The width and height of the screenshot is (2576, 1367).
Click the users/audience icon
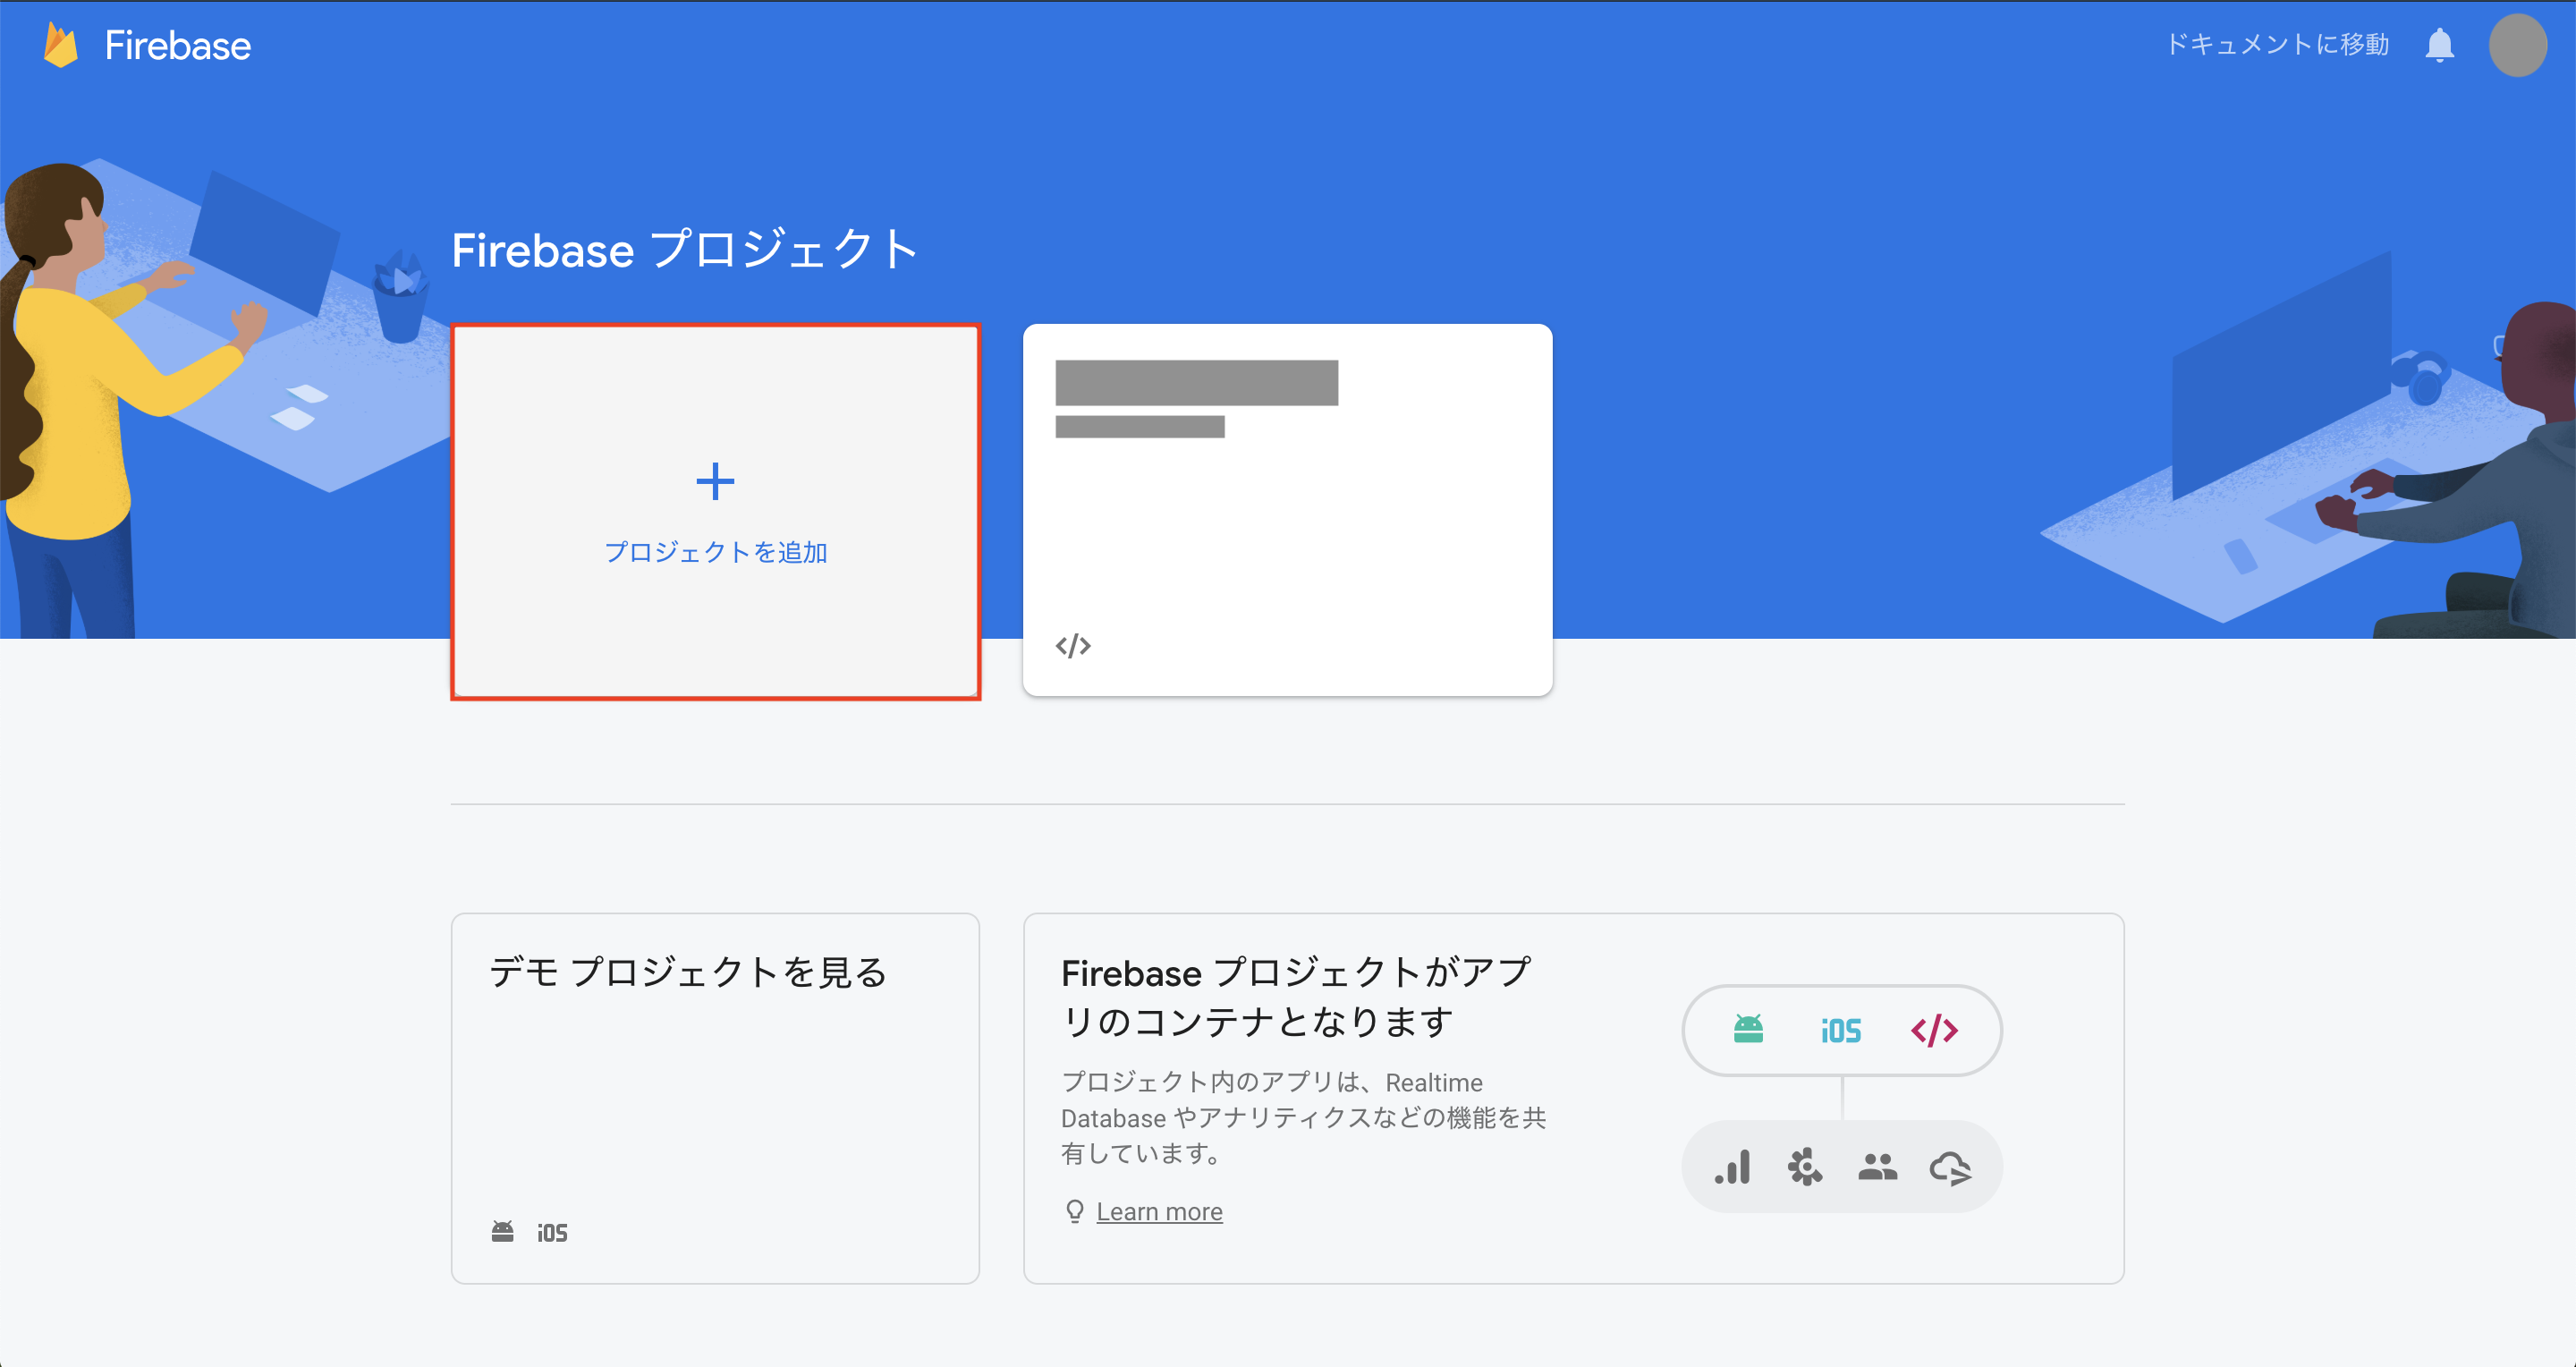1879,1166
